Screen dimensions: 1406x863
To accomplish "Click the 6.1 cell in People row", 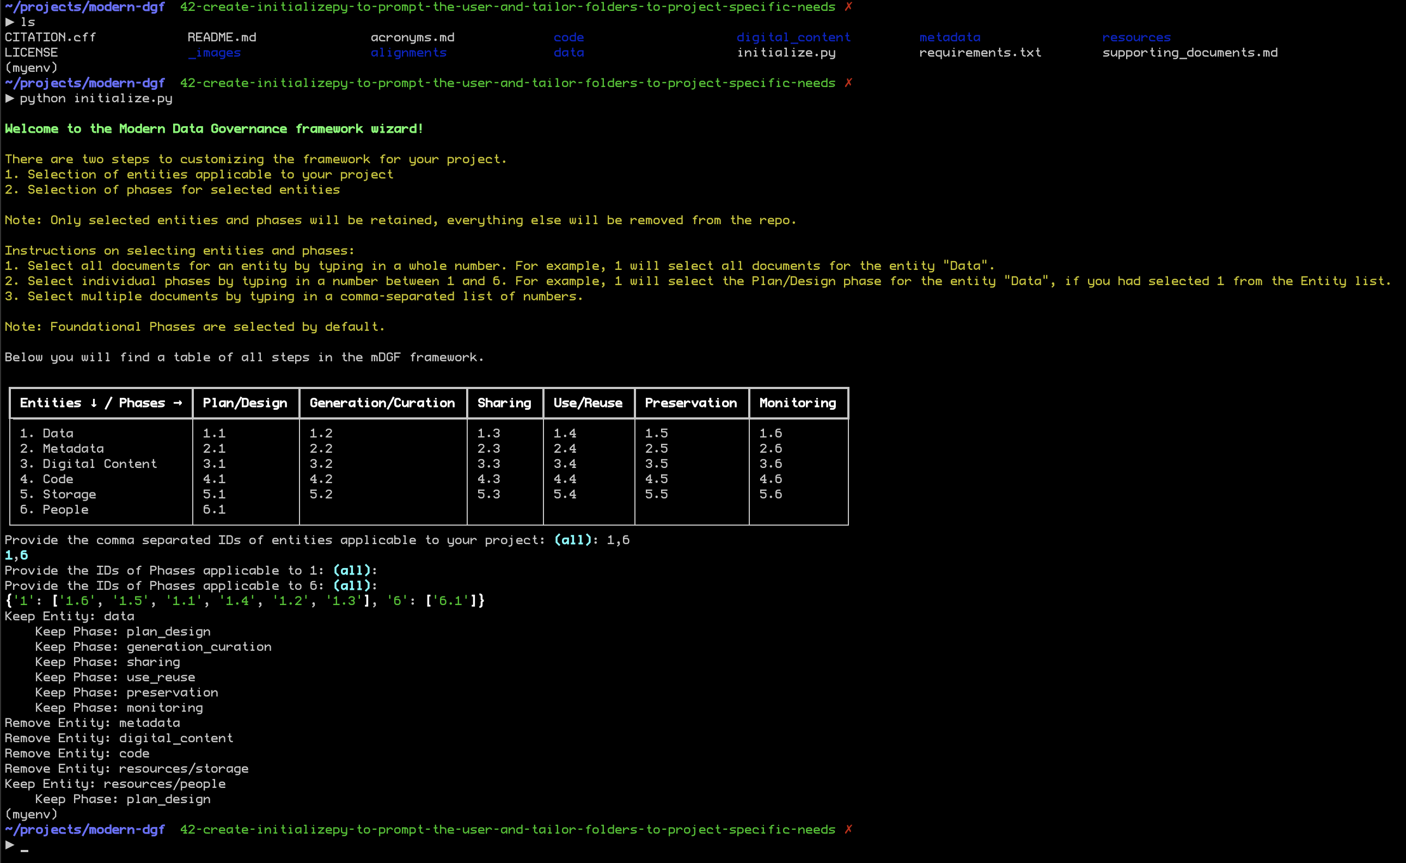I will (x=214, y=510).
